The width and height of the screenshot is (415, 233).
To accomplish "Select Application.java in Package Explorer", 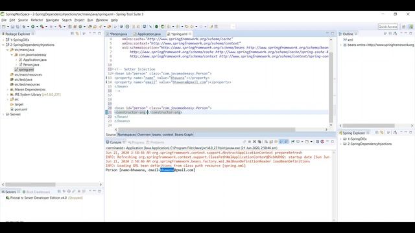I will 34,60.
